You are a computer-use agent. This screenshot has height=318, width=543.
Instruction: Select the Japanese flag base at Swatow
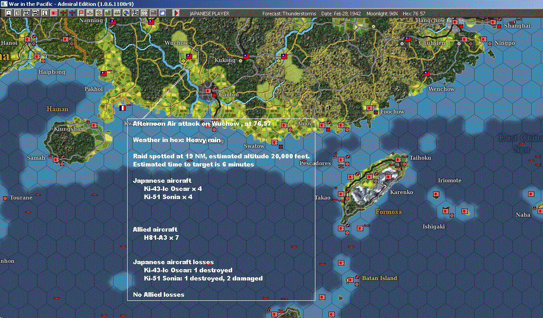(274, 142)
